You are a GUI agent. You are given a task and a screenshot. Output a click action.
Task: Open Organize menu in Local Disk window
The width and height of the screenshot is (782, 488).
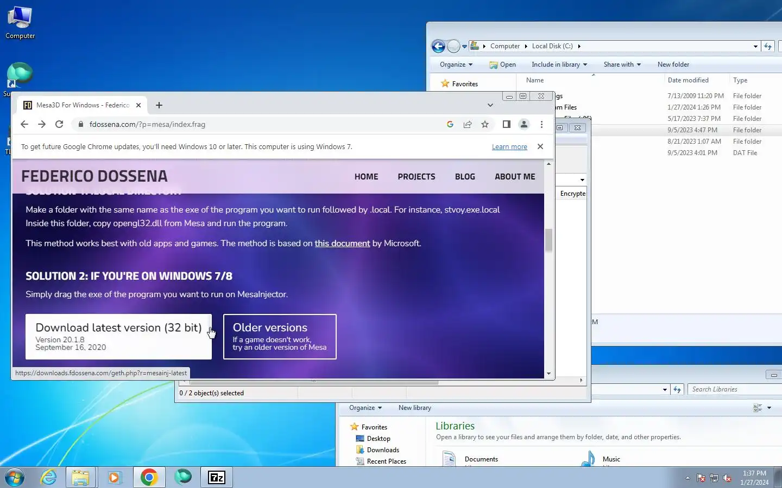(x=456, y=65)
